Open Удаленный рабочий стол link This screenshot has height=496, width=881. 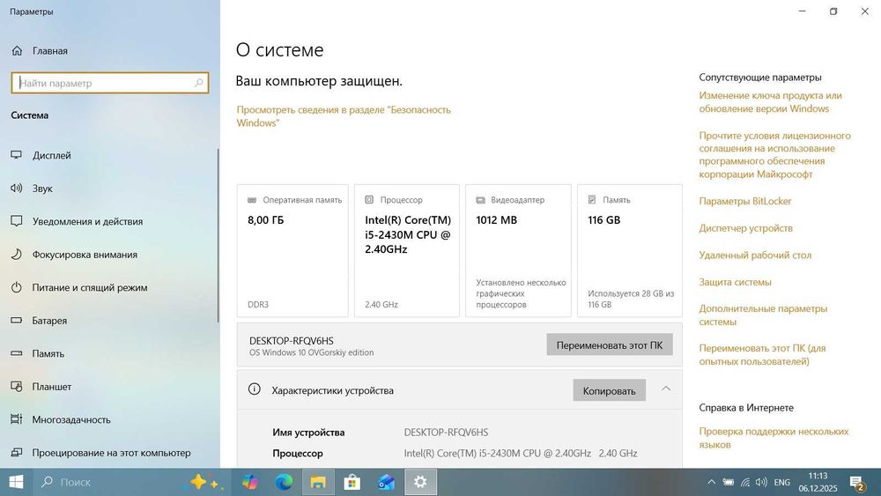pos(755,255)
